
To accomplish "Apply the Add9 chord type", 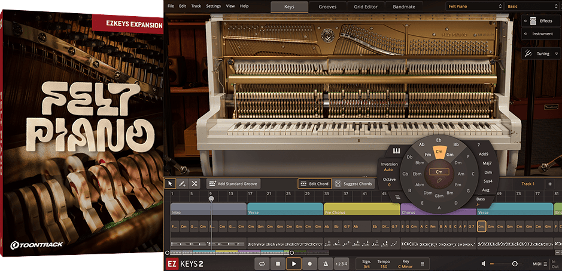I will point(484,154).
